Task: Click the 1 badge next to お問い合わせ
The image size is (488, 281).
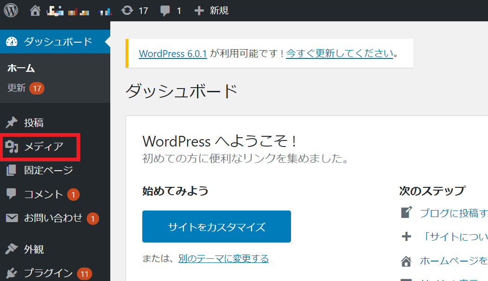Action: (93, 219)
